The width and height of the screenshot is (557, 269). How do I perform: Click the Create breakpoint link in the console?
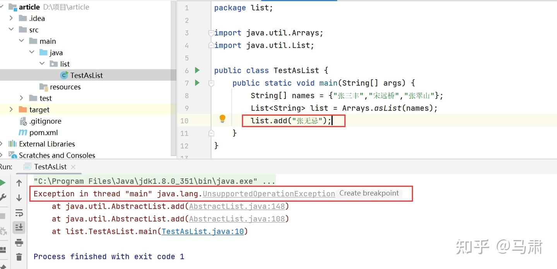click(x=369, y=193)
